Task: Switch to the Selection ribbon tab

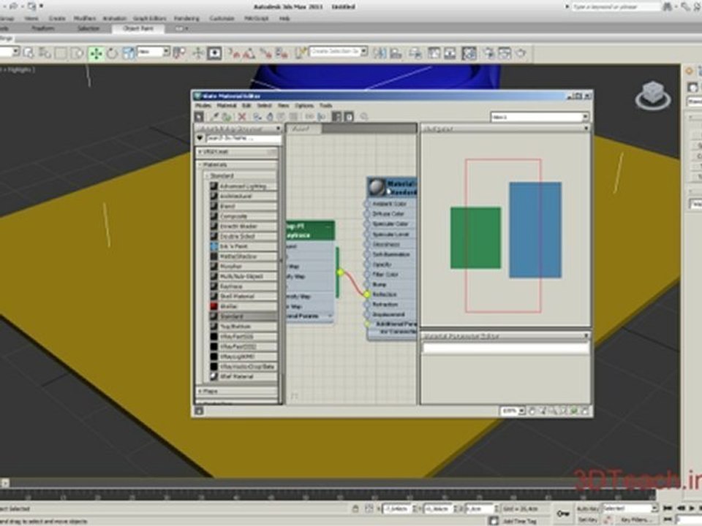Action: pos(88,28)
